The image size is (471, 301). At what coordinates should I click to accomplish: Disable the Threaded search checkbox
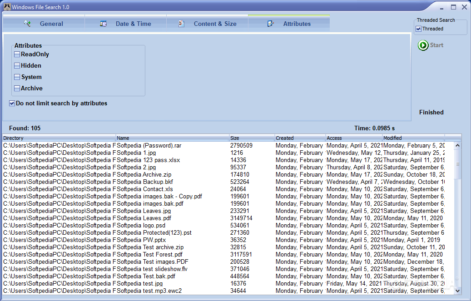pos(418,29)
